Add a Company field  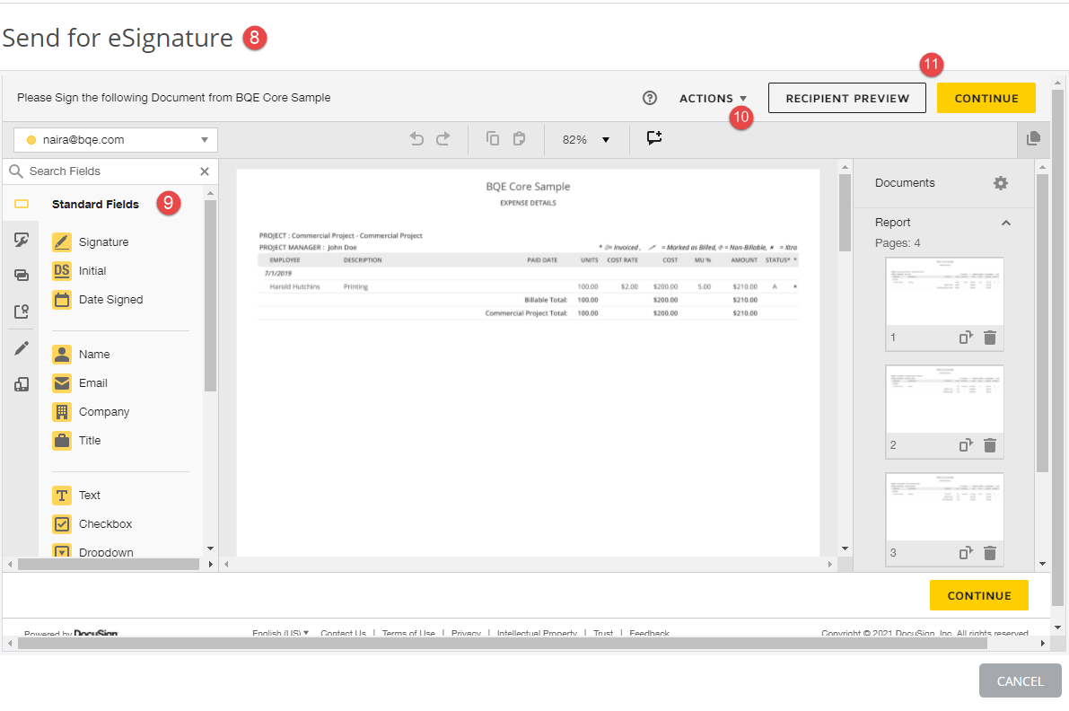click(x=91, y=412)
